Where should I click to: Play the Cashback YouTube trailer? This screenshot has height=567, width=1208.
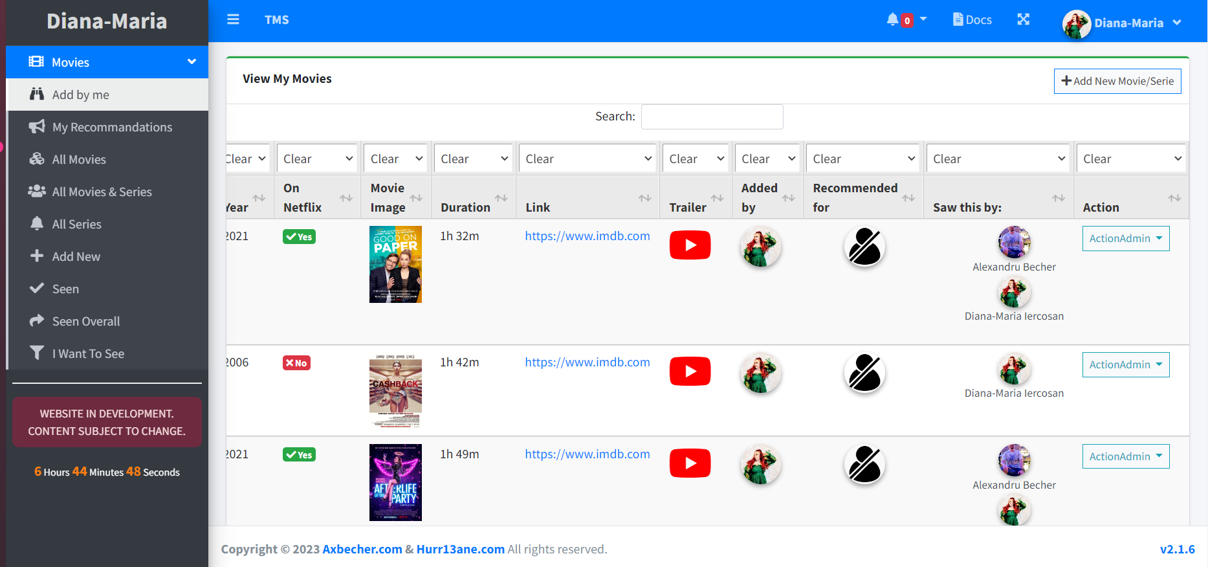690,372
